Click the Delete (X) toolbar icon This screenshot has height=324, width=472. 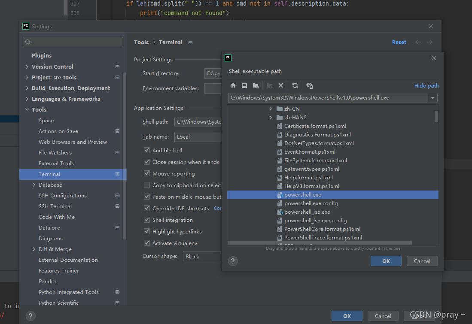[281, 86]
